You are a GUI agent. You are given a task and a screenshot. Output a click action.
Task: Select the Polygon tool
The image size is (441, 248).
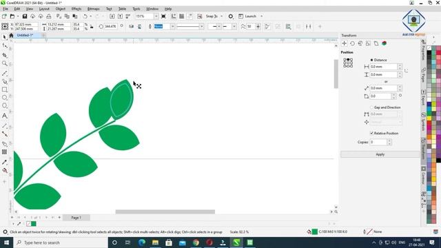click(x=5, y=105)
